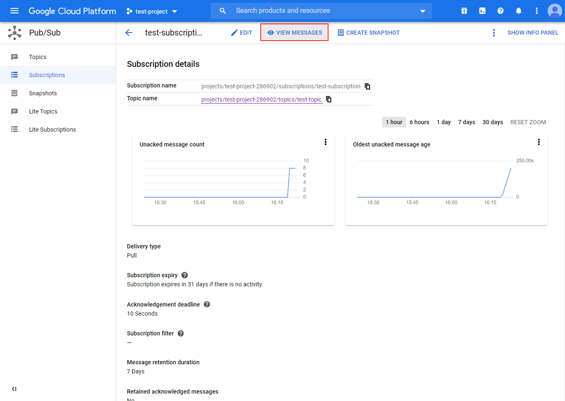Image resolution: width=565 pixels, height=401 pixels.
Task: Click the Pull delivery type value
Action: pyautogui.click(x=132, y=255)
